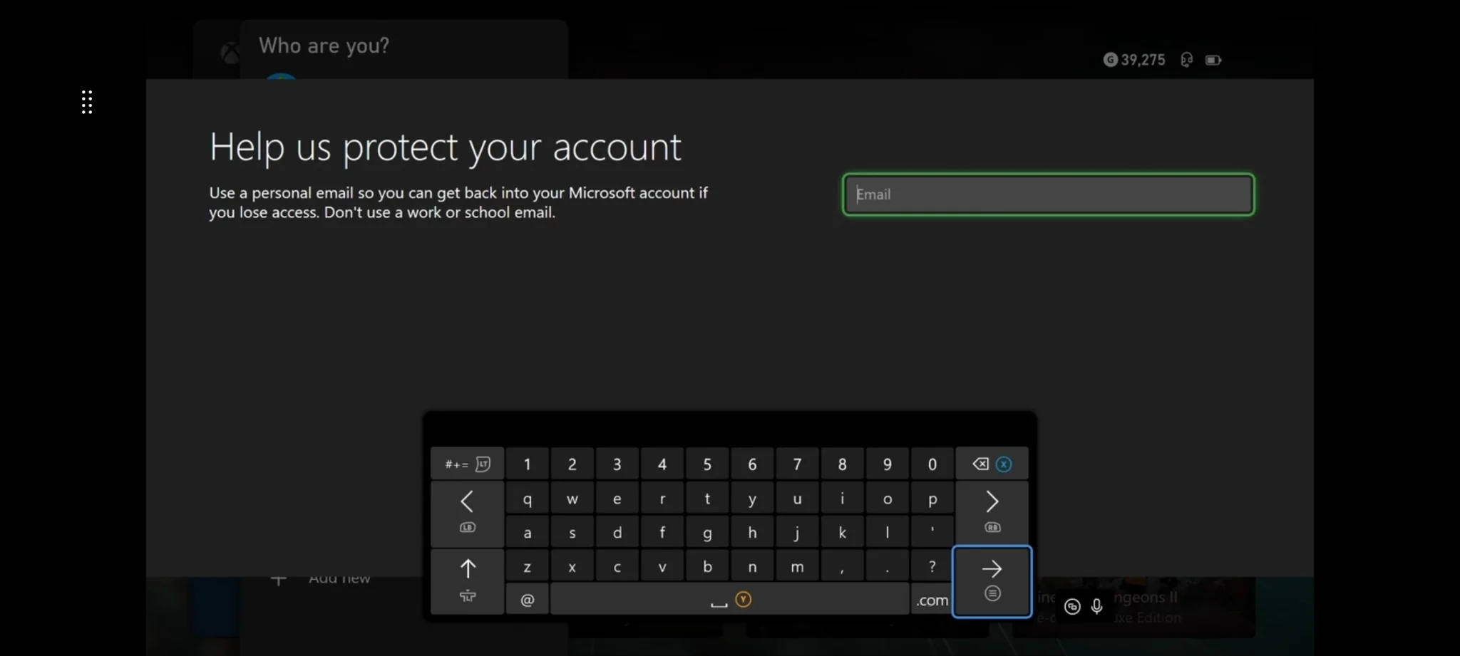This screenshot has height=656, width=1460.
Task: Tap the number 7 key
Action: 797,464
